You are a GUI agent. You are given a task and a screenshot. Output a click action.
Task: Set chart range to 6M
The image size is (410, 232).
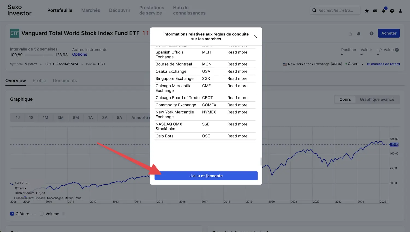tap(76, 117)
